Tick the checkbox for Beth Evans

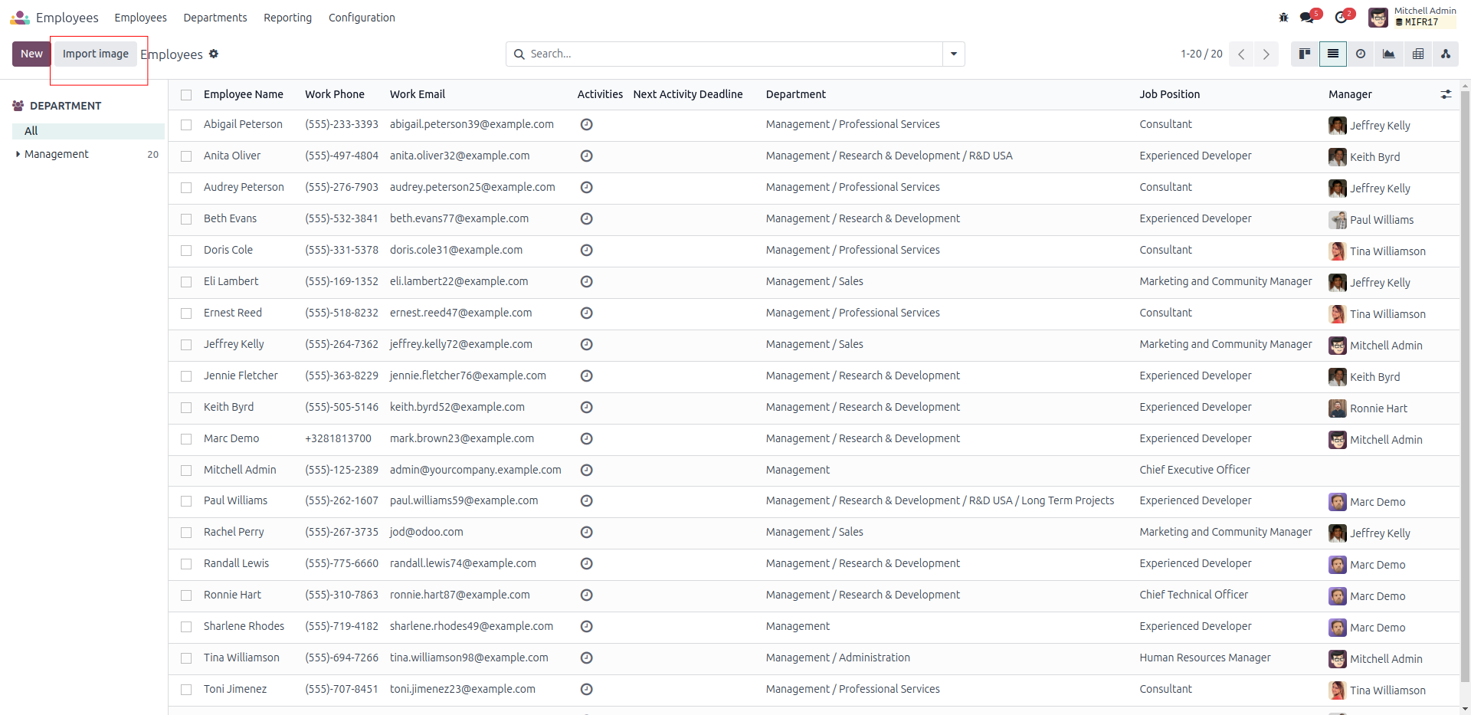point(186,219)
